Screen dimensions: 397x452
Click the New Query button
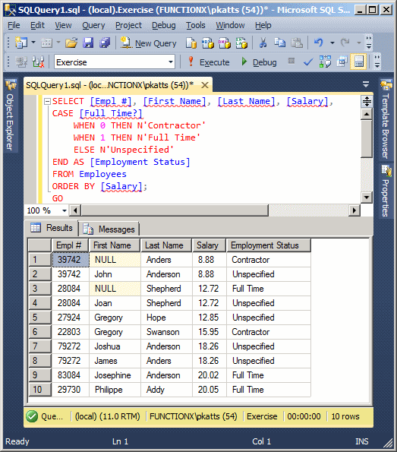pos(148,43)
